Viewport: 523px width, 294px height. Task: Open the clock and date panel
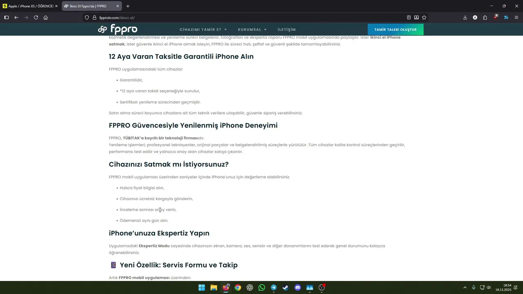[503, 287]
